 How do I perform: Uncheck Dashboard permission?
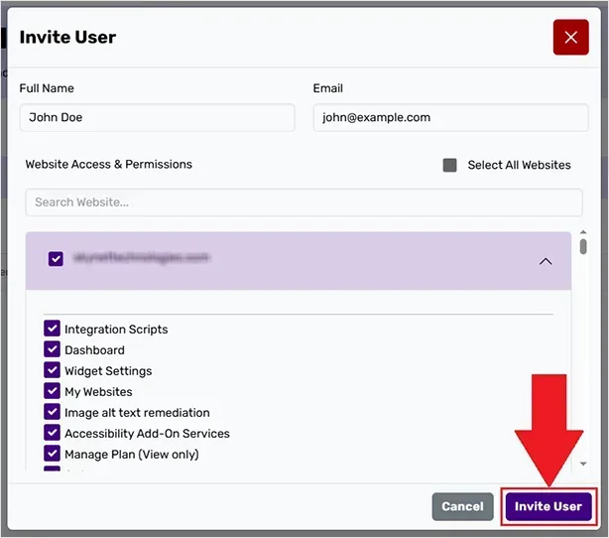(x=53, y=349)
